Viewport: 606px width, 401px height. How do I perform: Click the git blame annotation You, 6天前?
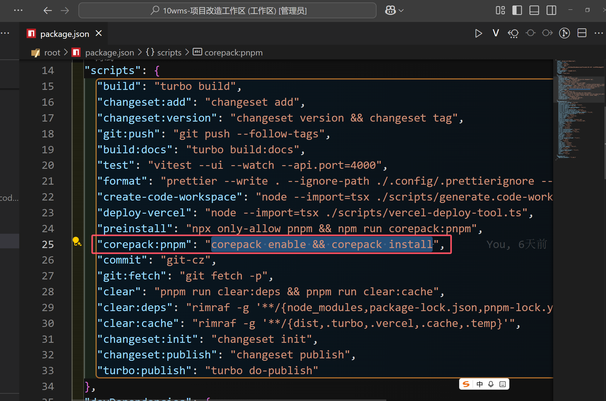pos(517,244)
